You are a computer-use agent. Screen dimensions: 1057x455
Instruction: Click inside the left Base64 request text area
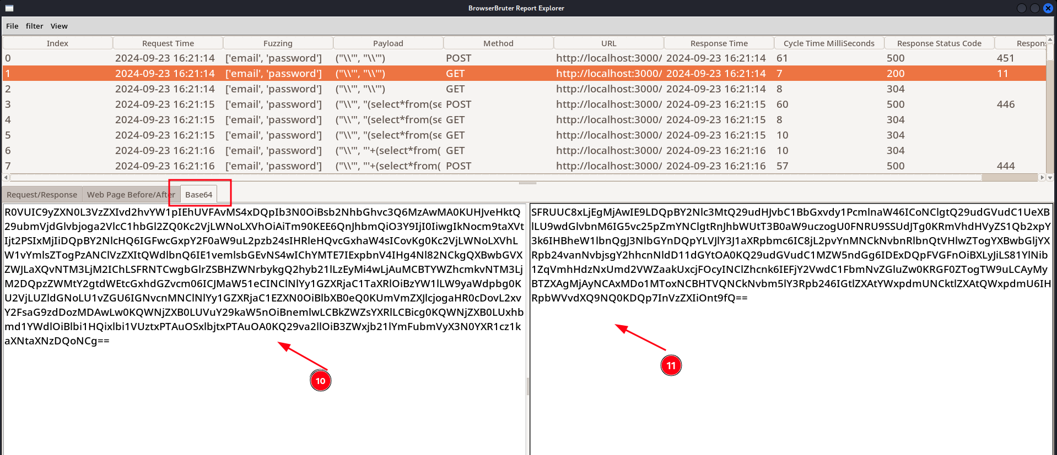264,329
